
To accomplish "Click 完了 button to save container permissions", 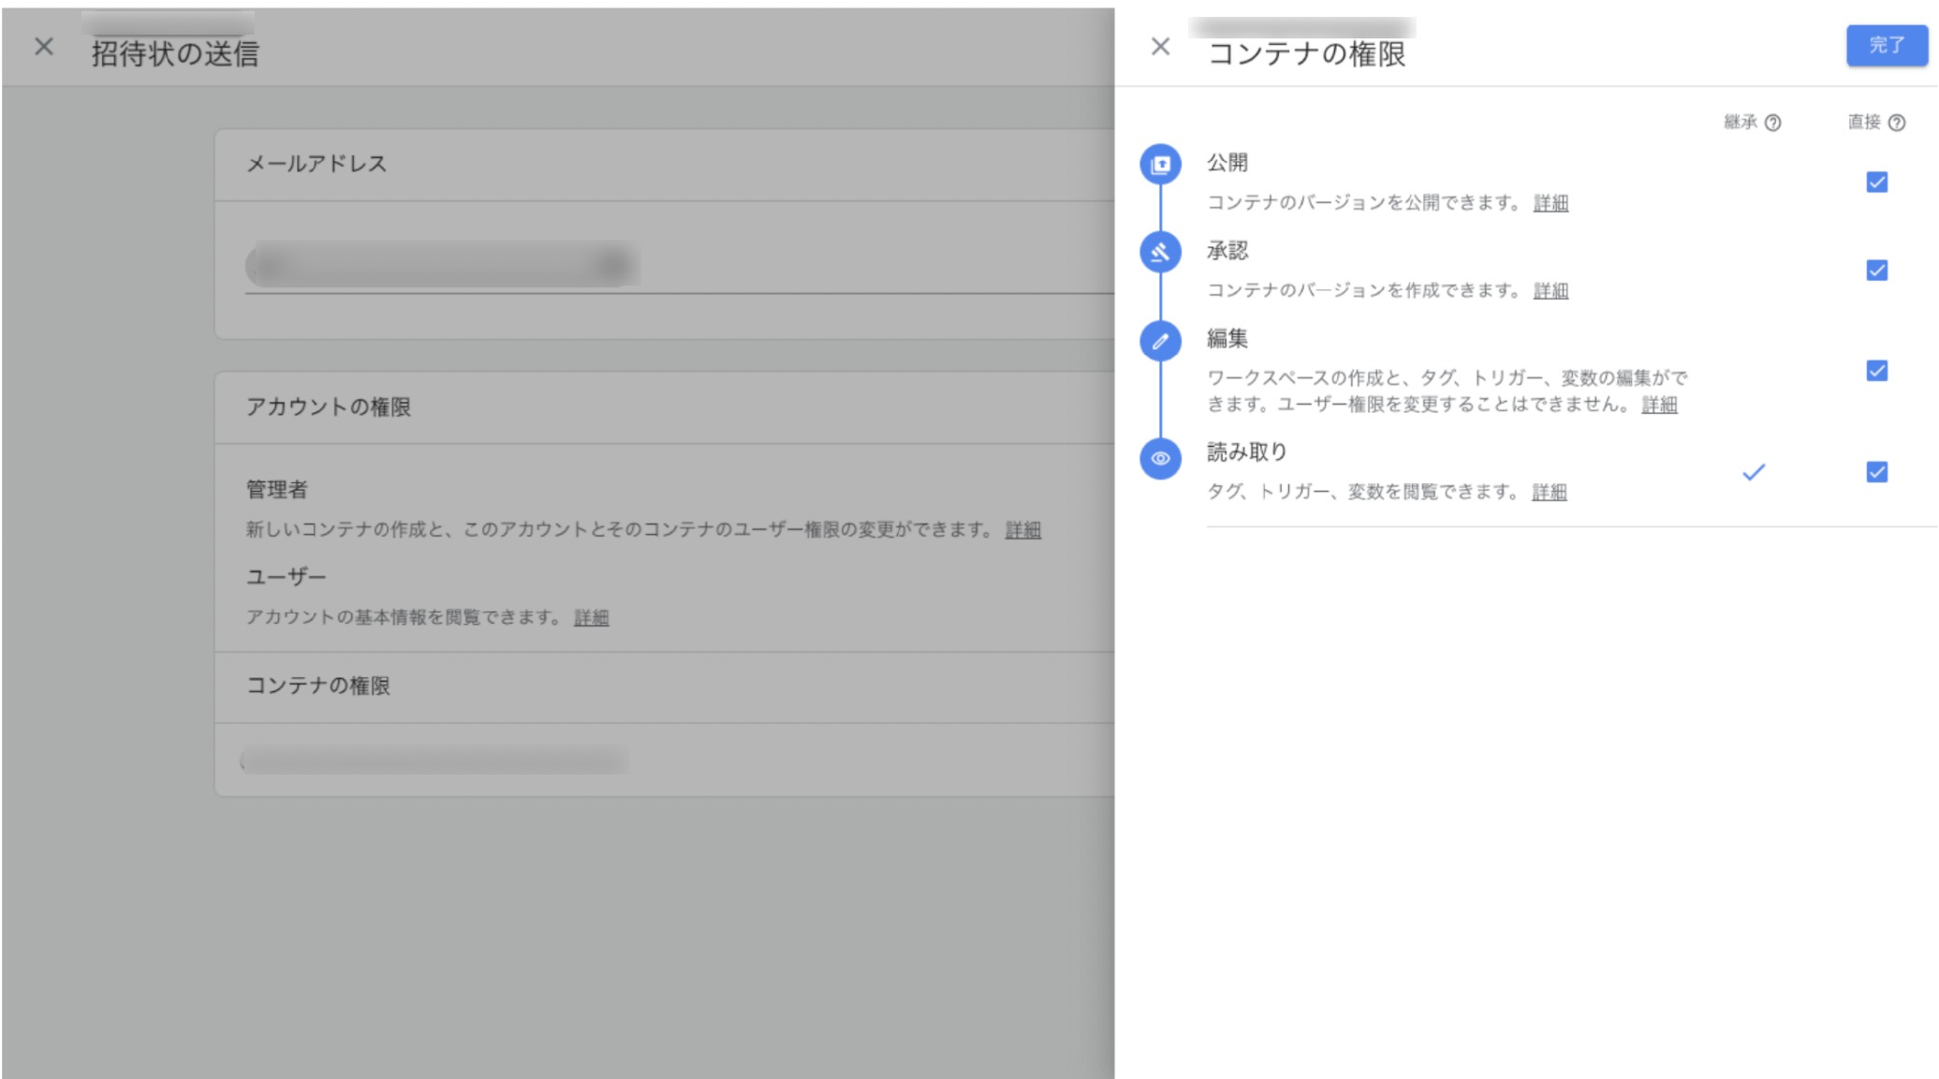I will (x=1885, y=45).
